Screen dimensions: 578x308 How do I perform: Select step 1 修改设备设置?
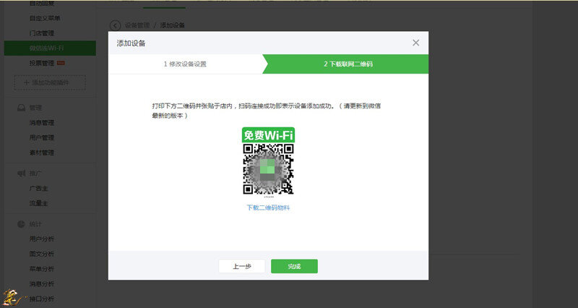click(185, 64)
